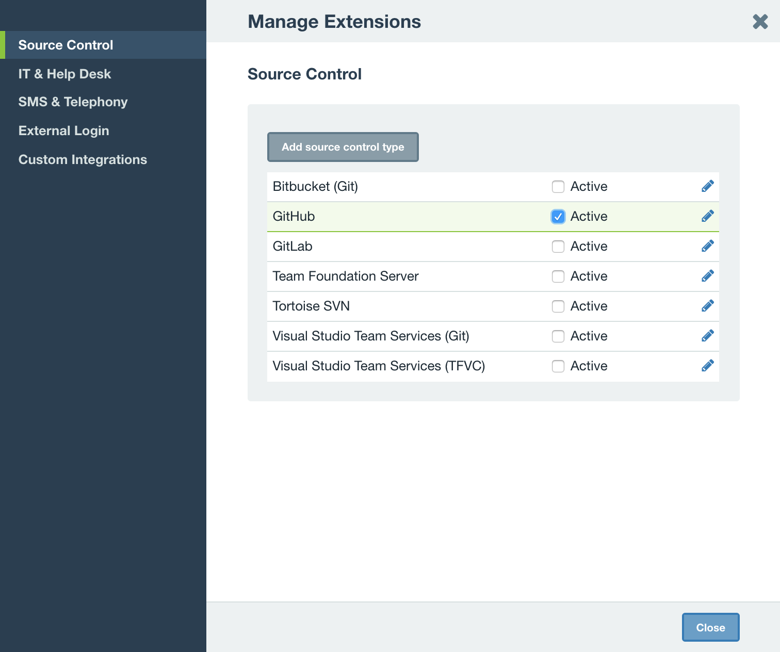The height and width of the screenshot is (652, 780).
Task: Tick the Team Foundation Server Active checkbox
Action: 558,276
